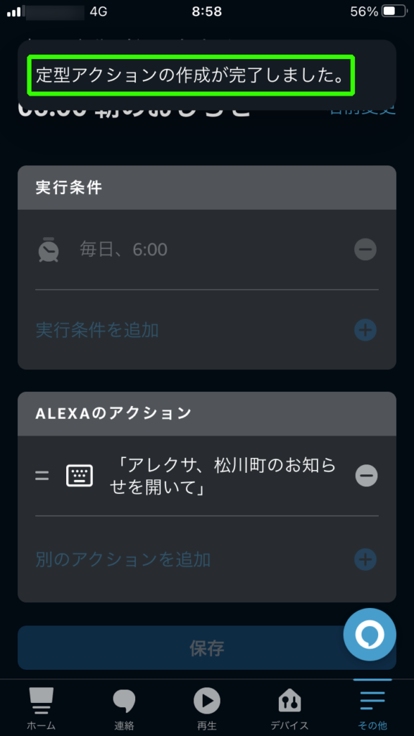Open the デバイス tab

click(x=290, y=709)
